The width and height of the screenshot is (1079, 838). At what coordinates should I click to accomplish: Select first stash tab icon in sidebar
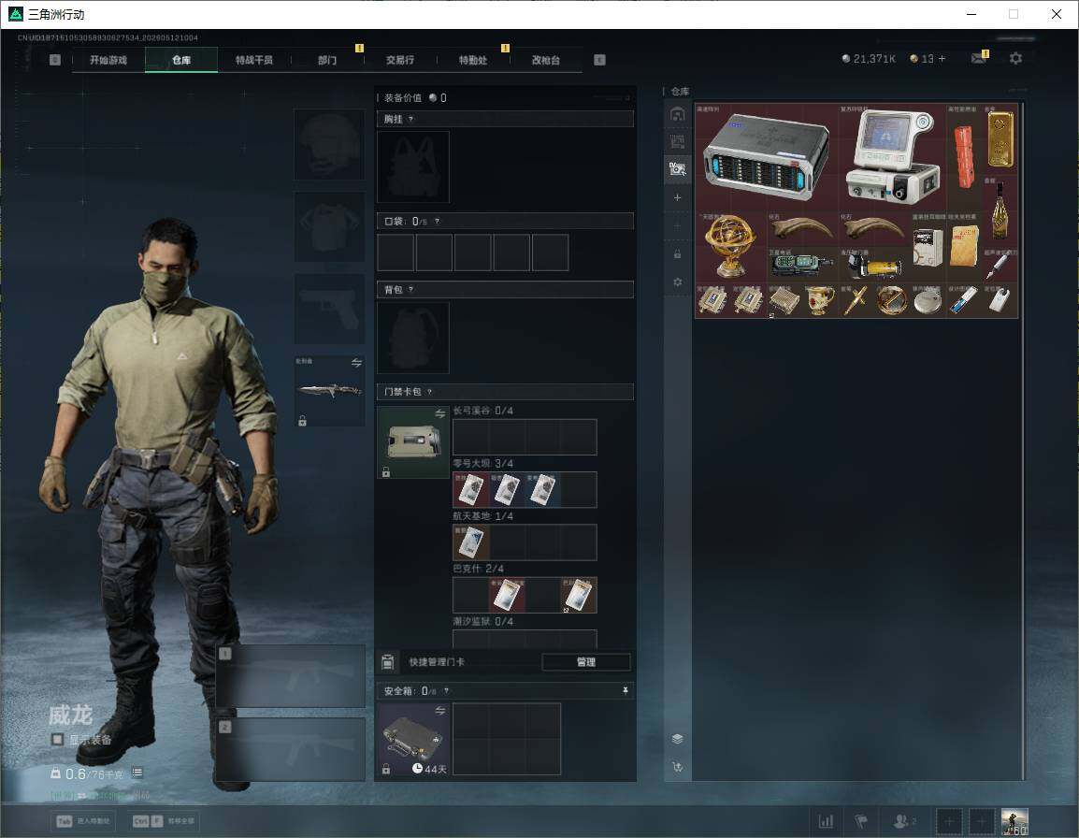click(x=677, y=114)
